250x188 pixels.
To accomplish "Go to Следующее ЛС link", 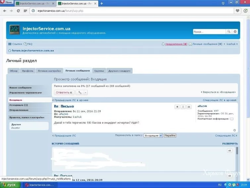I will click(x=226, y=136).
